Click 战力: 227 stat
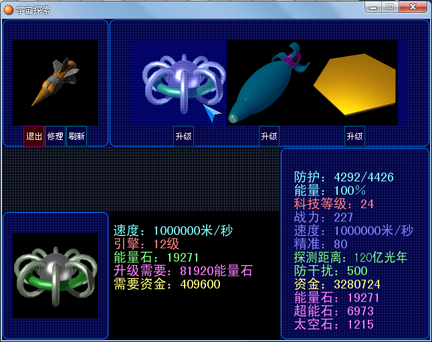This screenshot has height=342, width=432. [x=324, y=218]
